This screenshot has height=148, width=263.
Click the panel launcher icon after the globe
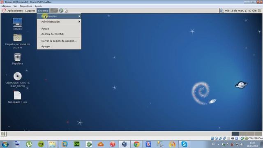coord(66,11)
